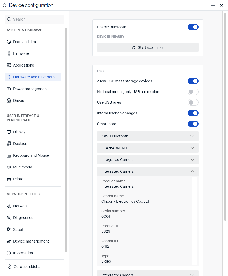This screenshot has width=228, height=276.
Task: Collapse the open Integrated Camera details
Action: point(148,171)
